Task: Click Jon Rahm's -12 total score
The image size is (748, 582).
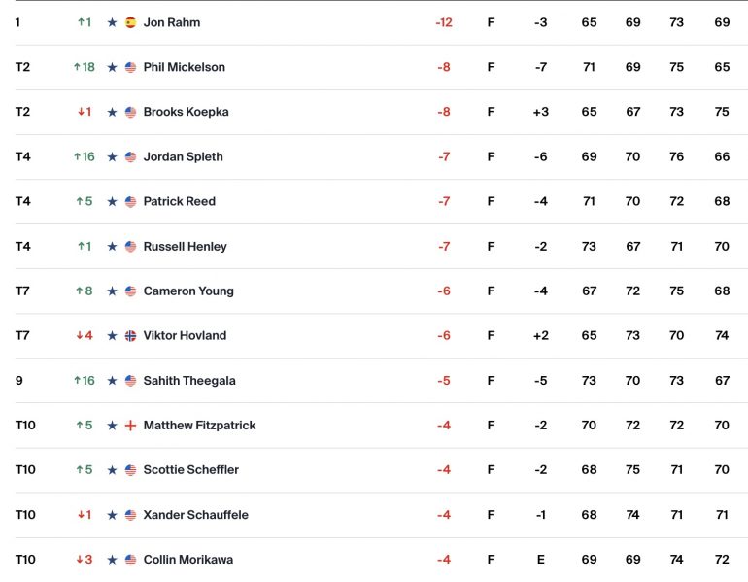Action: tap(444, 22)
